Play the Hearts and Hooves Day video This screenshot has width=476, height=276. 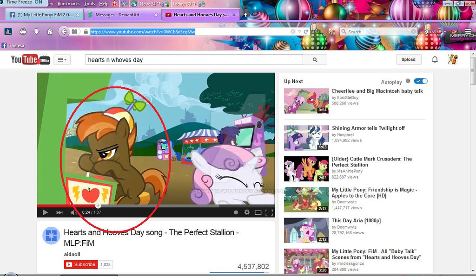[x=45, y=212]
